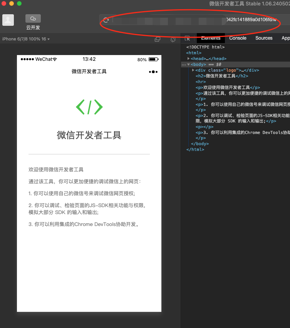Click the paragraph about JS-SDK相关功能与权限

[87, 209]
